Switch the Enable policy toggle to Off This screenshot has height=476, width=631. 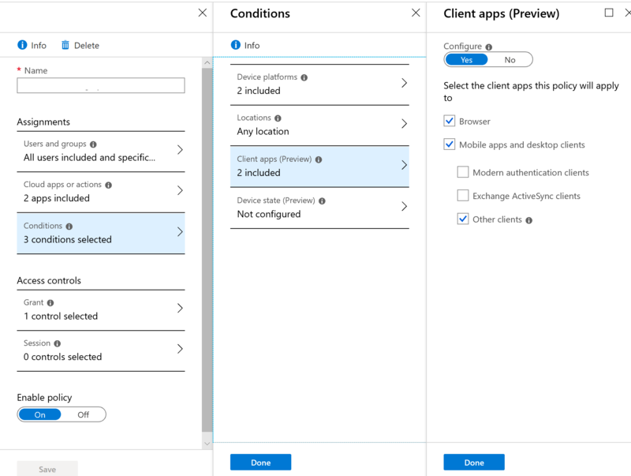84,414
